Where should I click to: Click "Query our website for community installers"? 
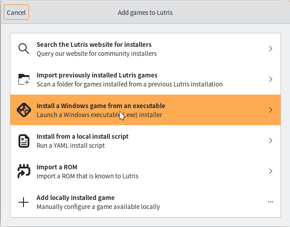pos(97,54)
